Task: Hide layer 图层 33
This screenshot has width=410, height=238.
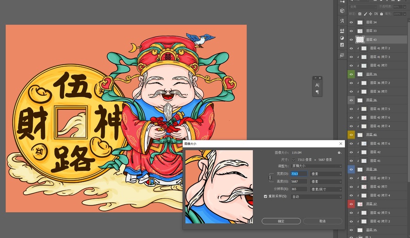Action: click(351, 31)
